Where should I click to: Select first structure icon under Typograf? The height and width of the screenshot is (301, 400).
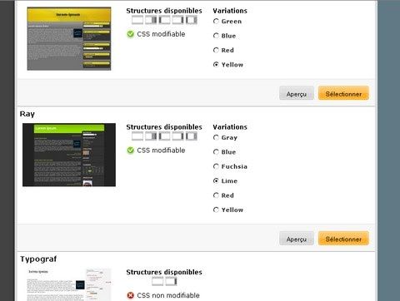click(157, 281)
